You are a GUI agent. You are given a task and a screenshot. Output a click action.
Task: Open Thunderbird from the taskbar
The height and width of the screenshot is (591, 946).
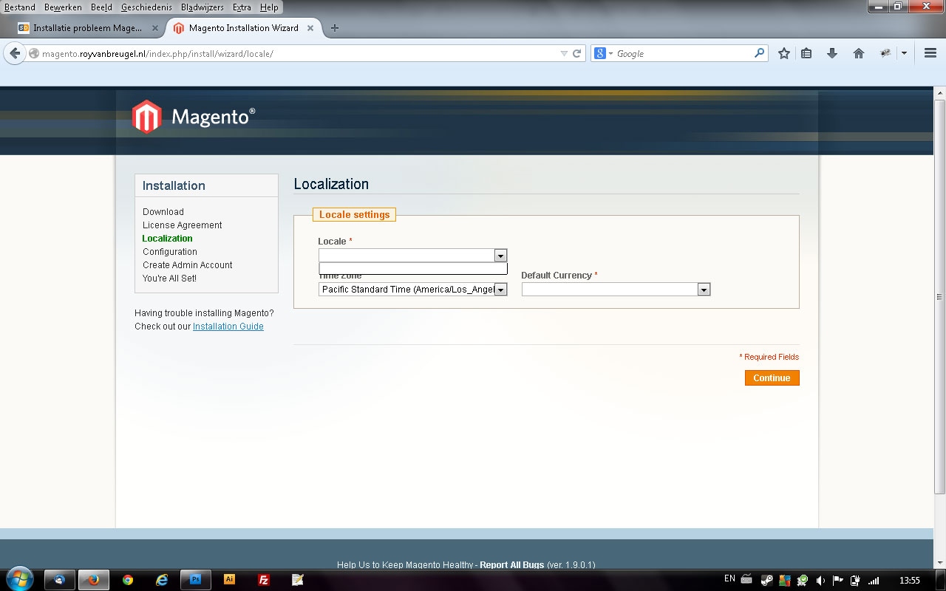(60, 580)
